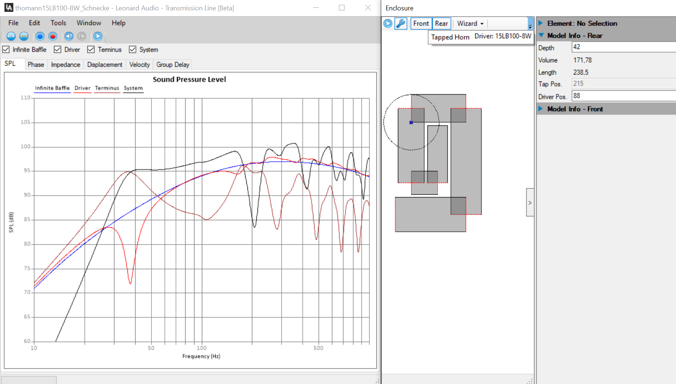
Task: Click the Enclosure panel play icon
Action: tap(387, 23)
